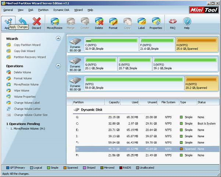Click the Copy Partition Wizard icon
Image resolution: width=221 pixels, height=177 pixels.
point(8,45)
